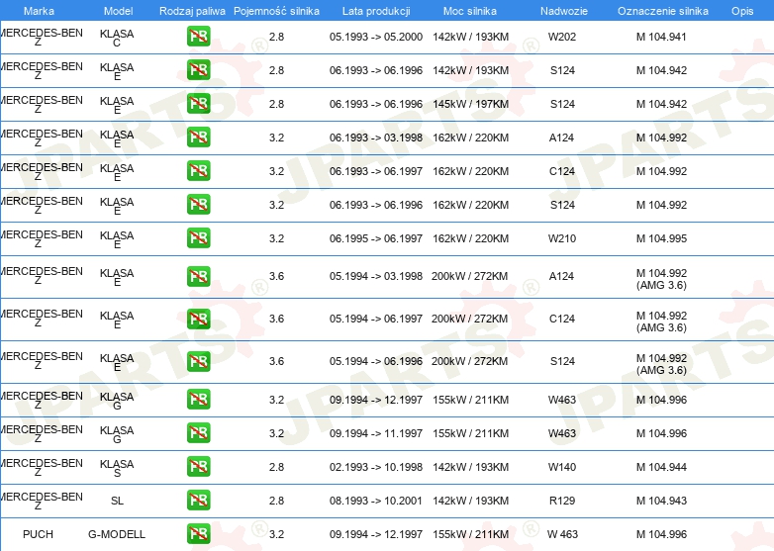Click the PB fuel icon in the PUCH G-MODELL row
Viewport: 774px width, 551px height.
[x=198, y=534]
